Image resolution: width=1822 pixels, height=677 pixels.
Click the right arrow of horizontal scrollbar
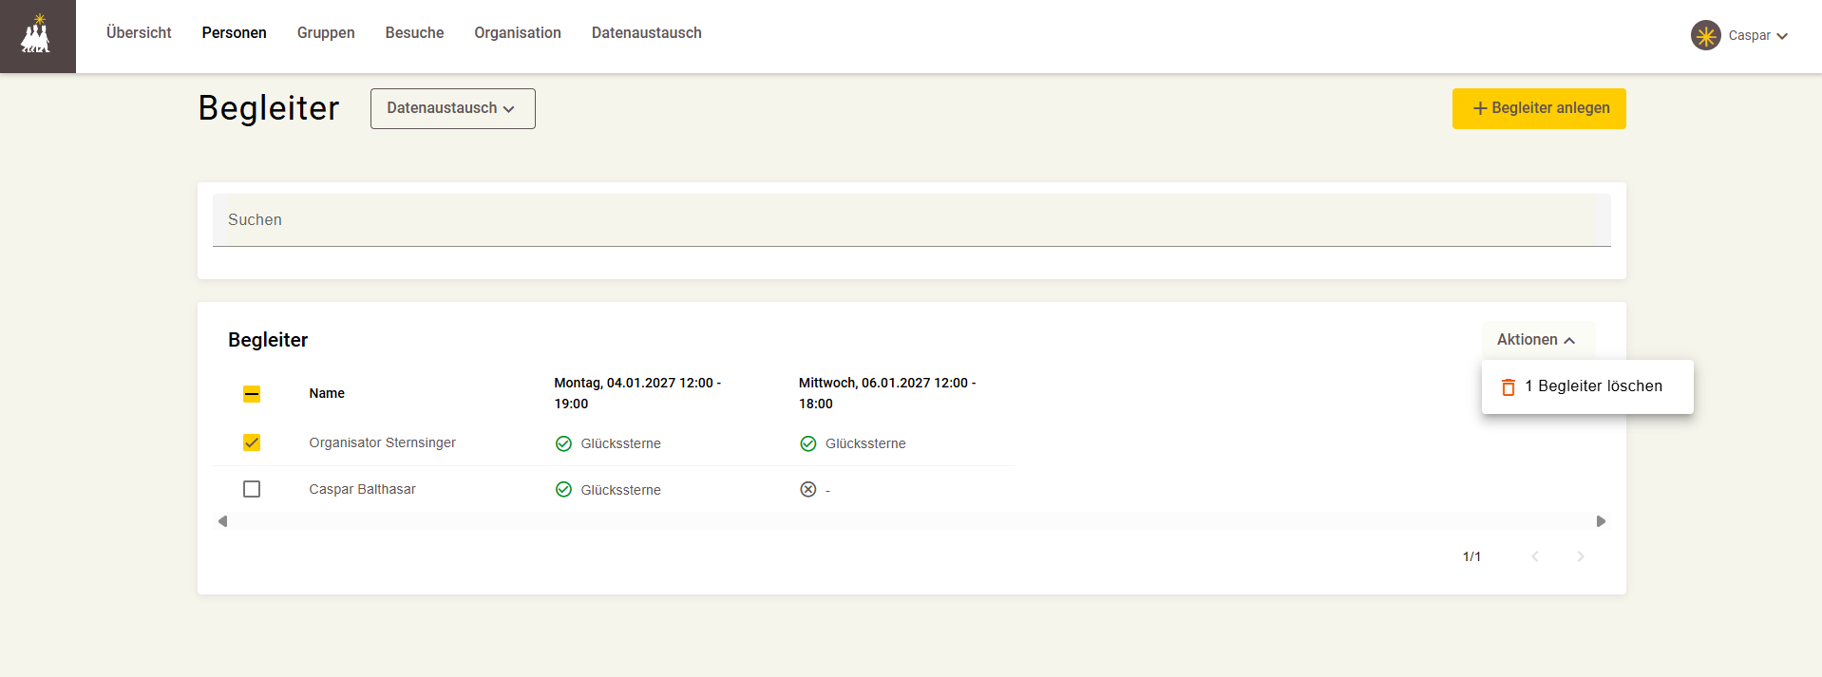pyautogui.click(x=1601, y=521)
